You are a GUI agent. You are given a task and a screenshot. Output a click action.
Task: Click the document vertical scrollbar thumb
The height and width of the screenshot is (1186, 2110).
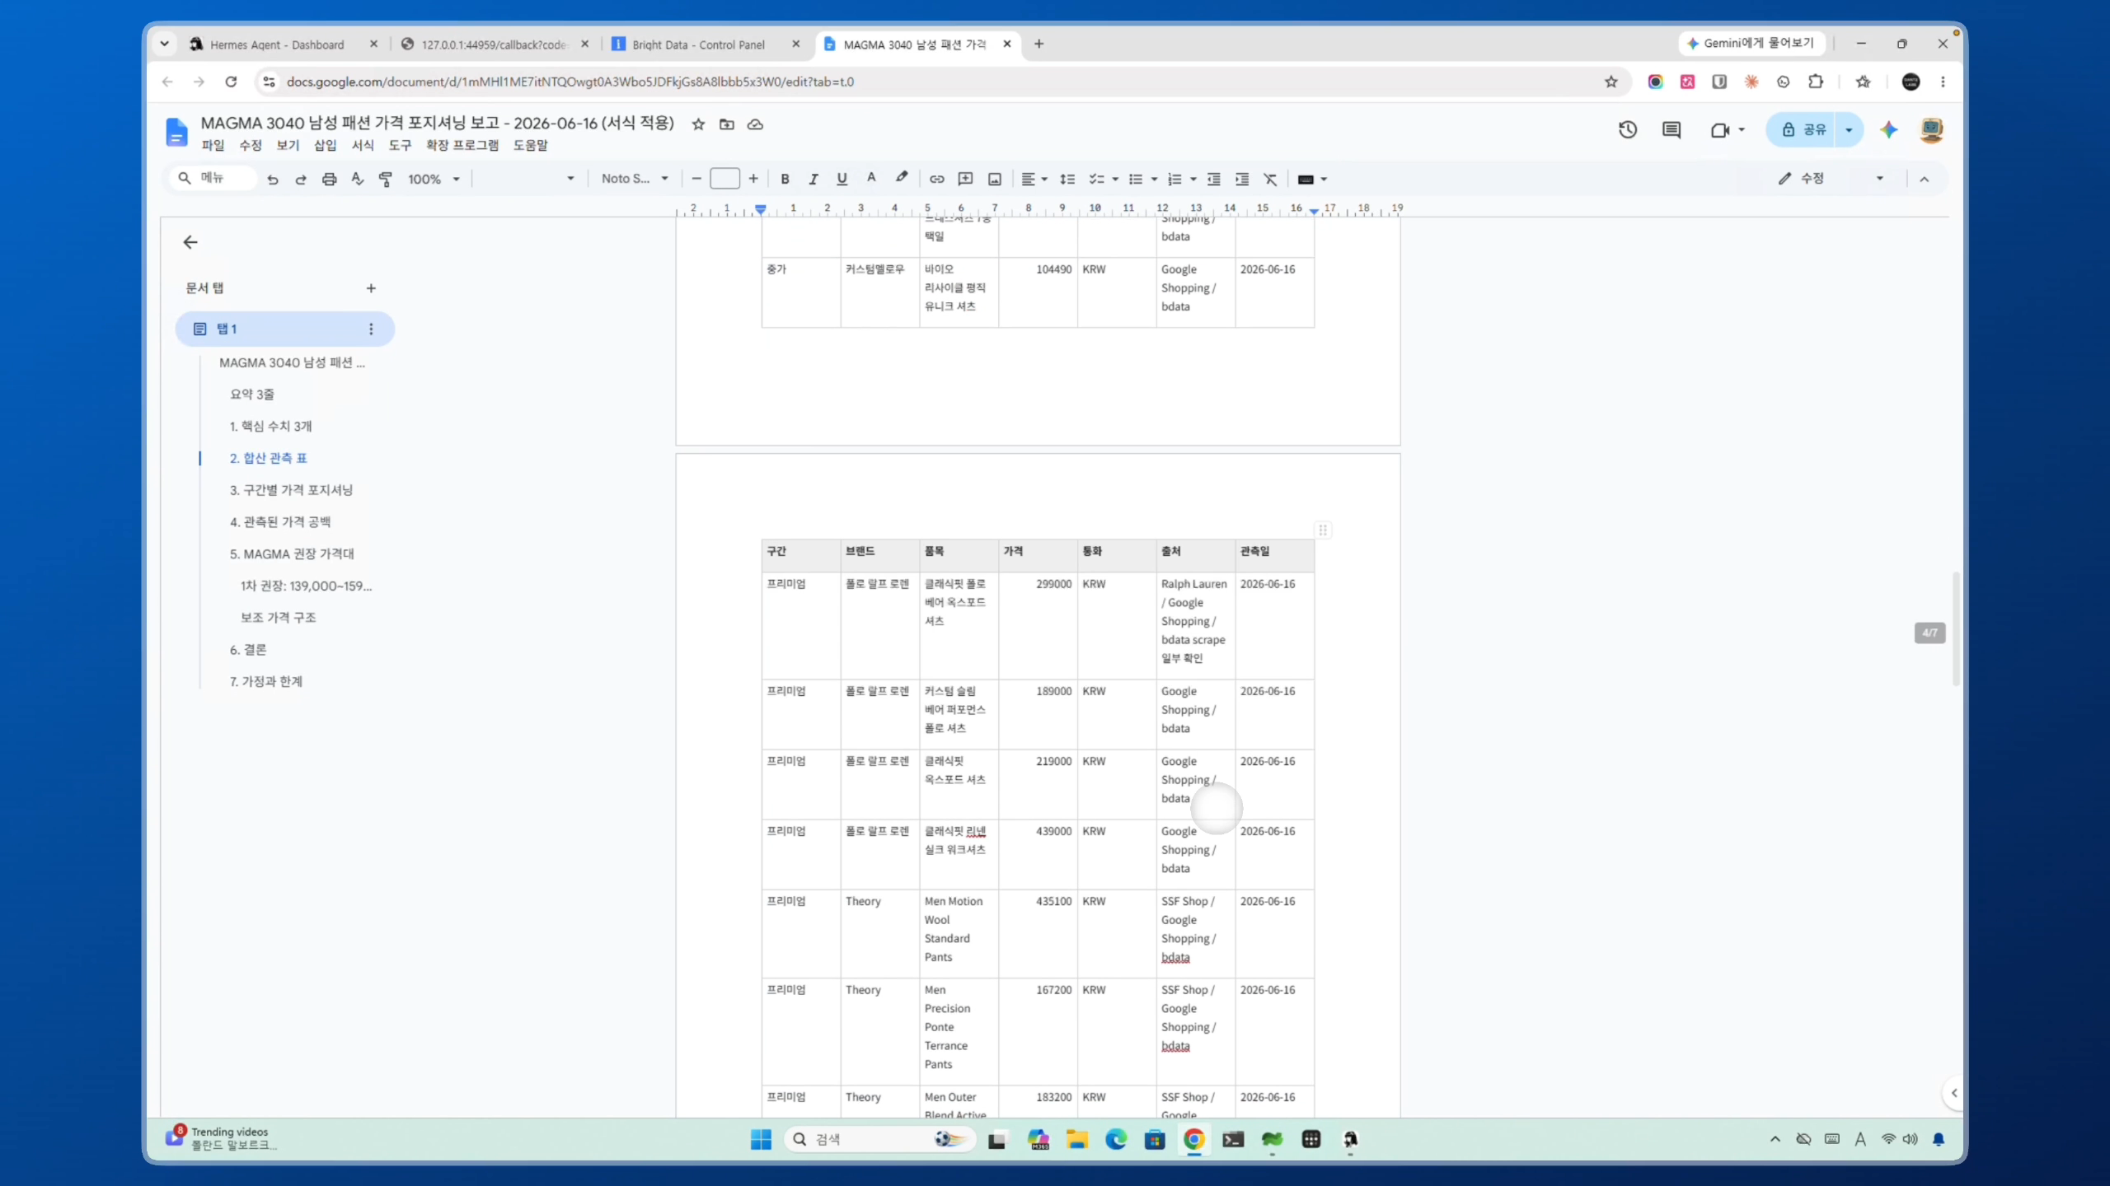[1956, 630]
